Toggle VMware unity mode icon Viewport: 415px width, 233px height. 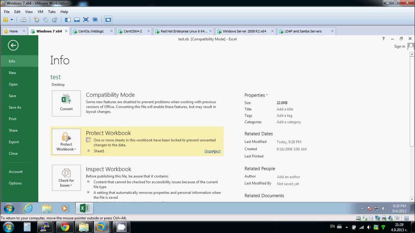[95, 20]
